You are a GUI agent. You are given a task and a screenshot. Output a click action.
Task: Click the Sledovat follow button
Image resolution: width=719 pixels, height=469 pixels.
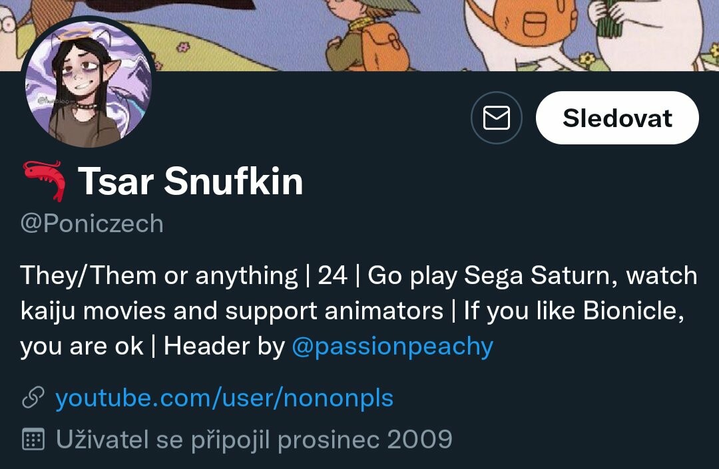[x=617, y=118]
